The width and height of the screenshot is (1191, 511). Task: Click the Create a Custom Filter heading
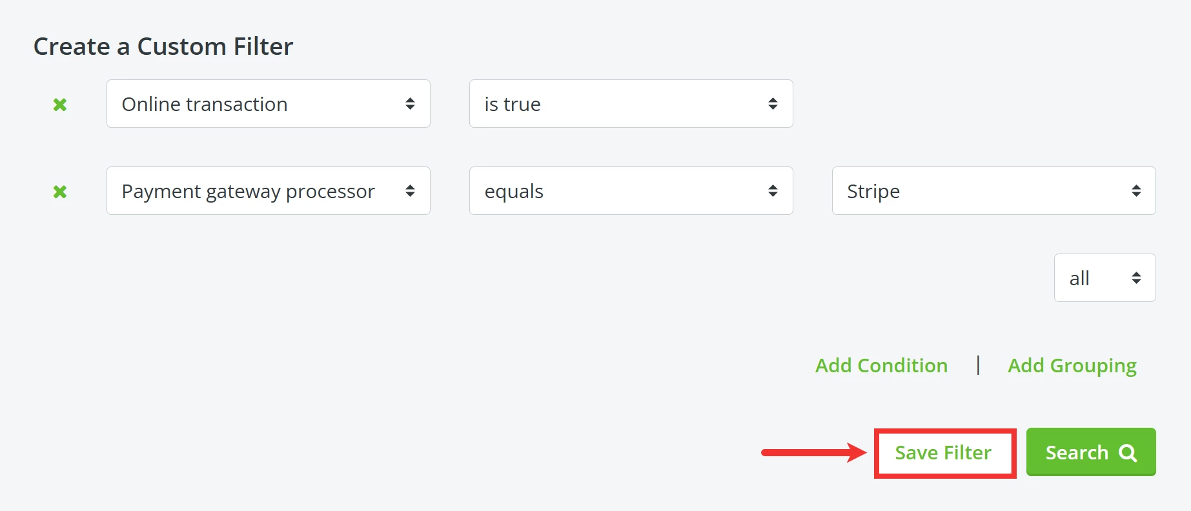[163, 46]
